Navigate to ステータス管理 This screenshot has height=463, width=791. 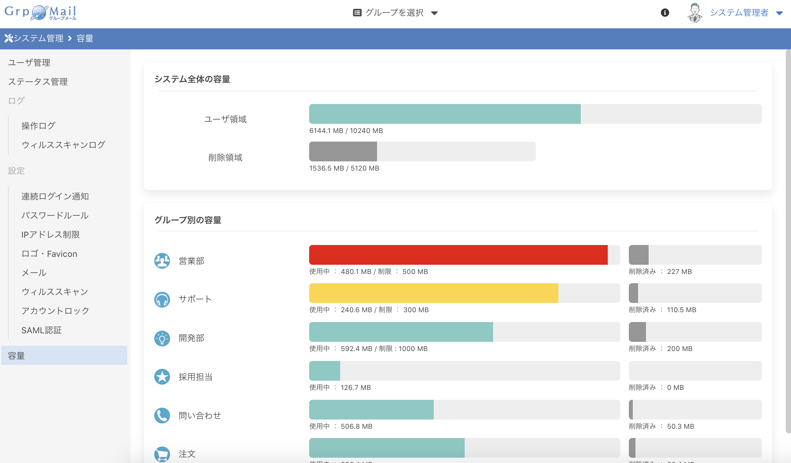(38, 82)
